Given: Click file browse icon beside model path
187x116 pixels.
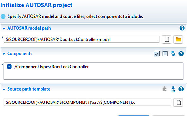Looking at the screenshot, I should point(166,40).
